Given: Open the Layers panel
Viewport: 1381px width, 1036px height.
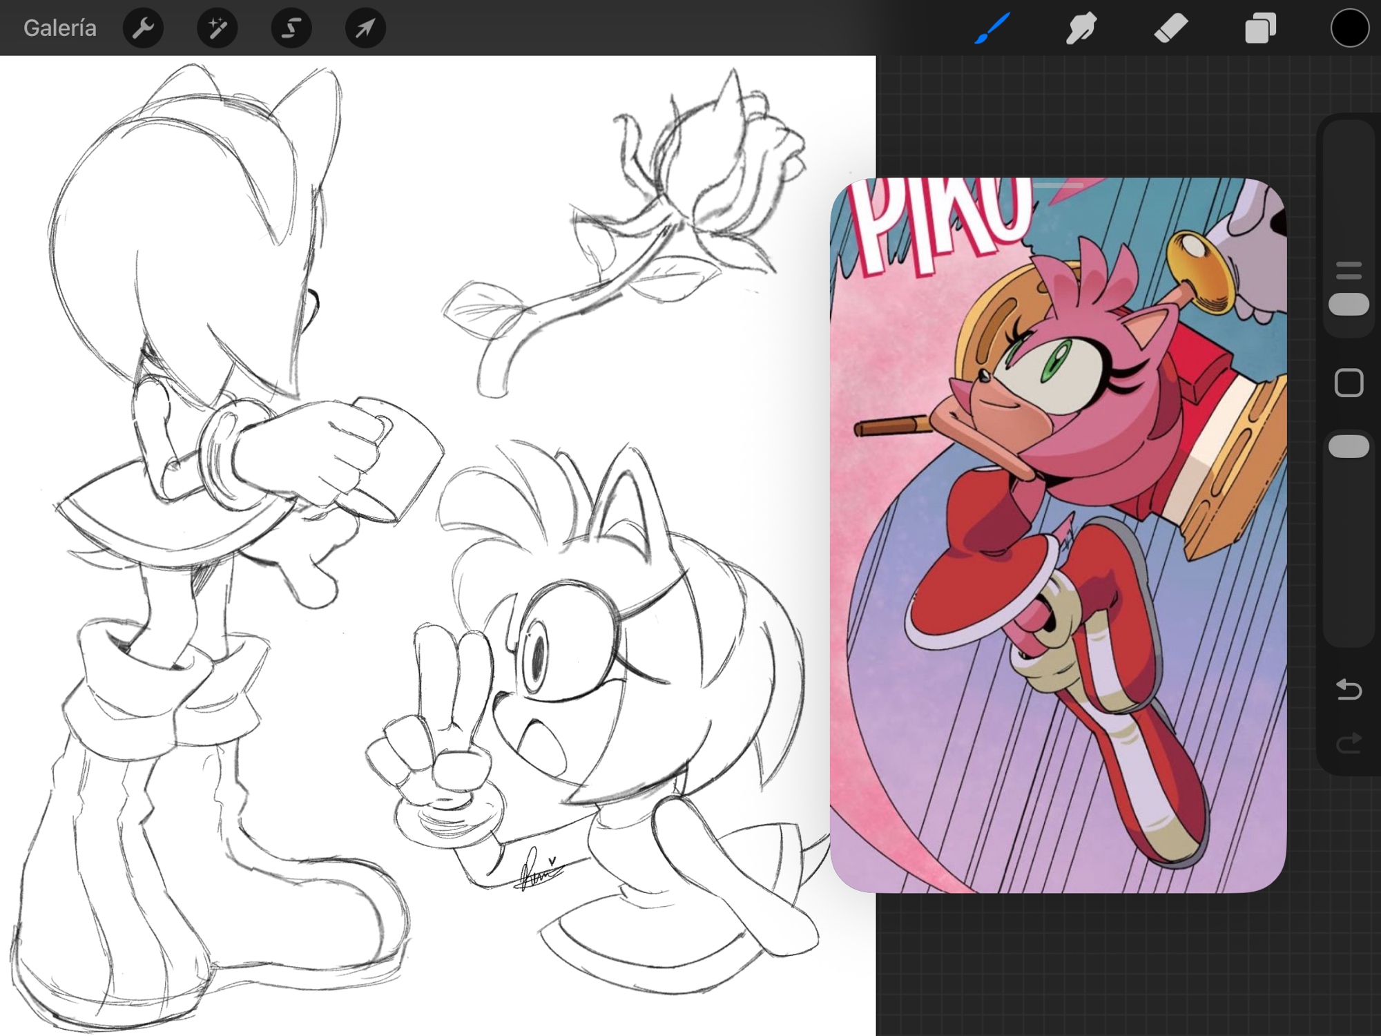Looking at the screenshot, I should pyautogui.click(x=1260, y=28).
